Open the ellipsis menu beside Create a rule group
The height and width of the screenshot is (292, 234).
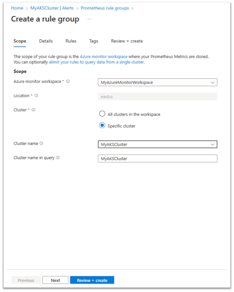click(90, 19)
